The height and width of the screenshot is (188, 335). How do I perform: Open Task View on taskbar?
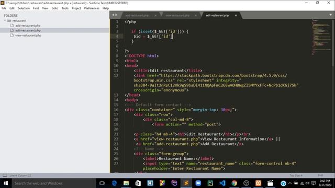click(x=102, y=183)
